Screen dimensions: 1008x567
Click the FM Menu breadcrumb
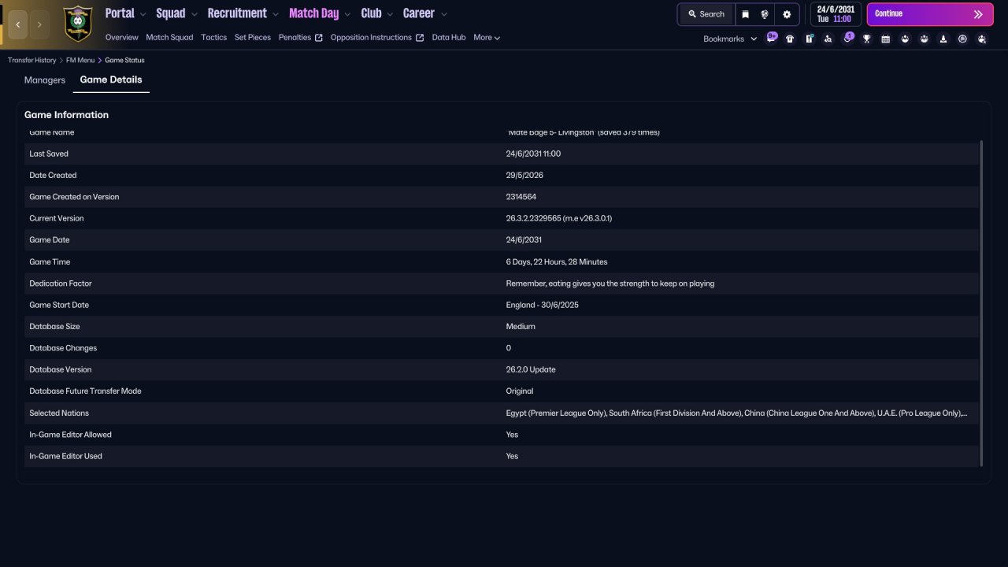pyautogui.click(x=81, y=60)
